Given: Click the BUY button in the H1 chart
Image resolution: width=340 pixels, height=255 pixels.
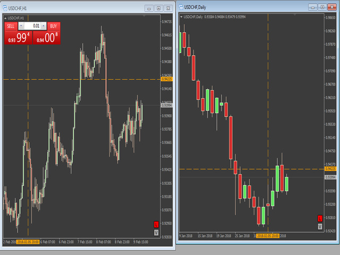Looking at the screenshot, I should click(54, 26).
